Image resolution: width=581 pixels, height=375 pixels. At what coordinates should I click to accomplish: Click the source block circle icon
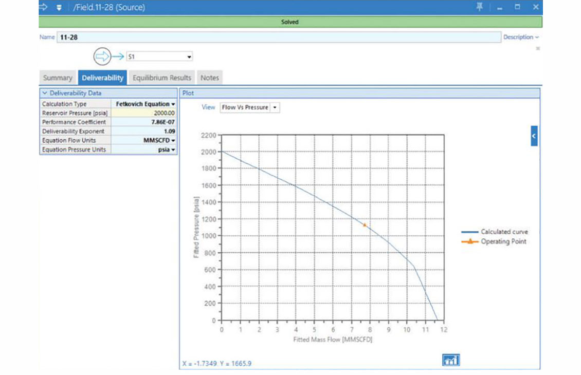(102, 57)
